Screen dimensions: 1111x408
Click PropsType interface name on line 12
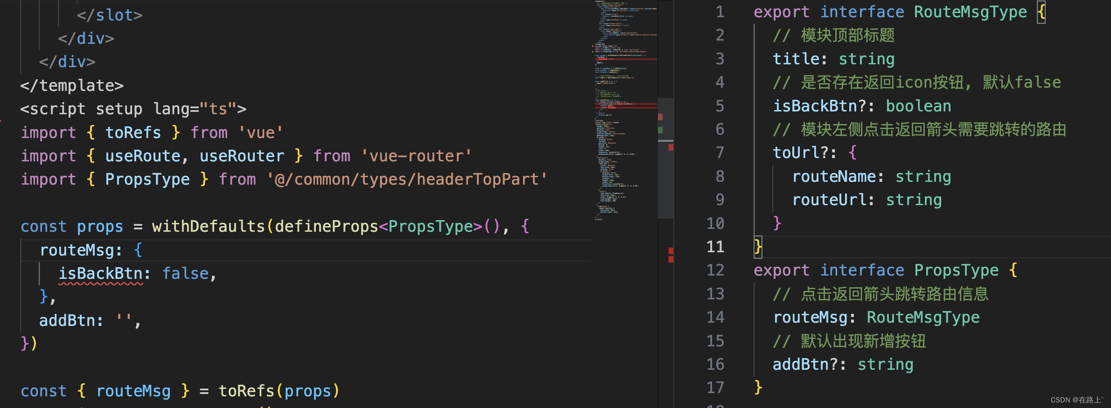click(x=956, y=270)
